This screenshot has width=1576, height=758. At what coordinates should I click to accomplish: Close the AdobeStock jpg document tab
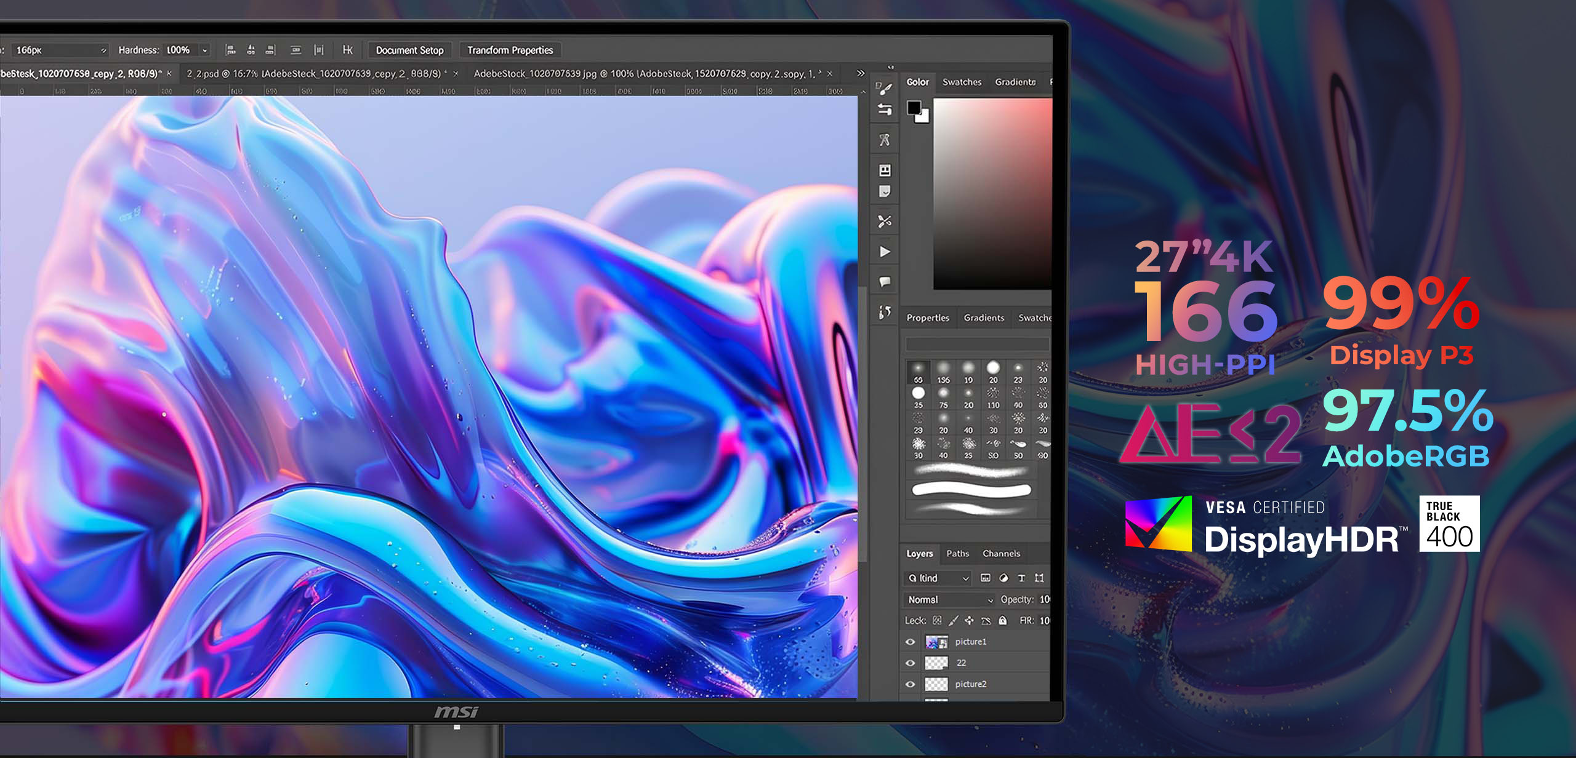[x=830, y=74]
